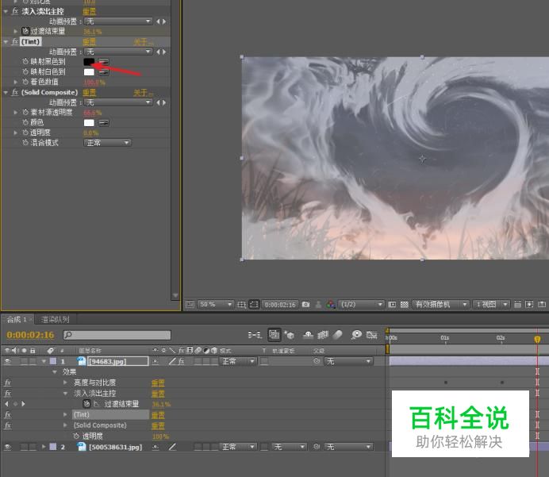Open 动画预置 dropdown under Solid Composite
Viewport: 549px width, 477px height.
pyautogui.click(x=118, y=102)
